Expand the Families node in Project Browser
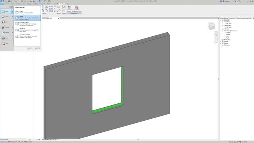The width and height of the screenshot is (254, 143). click(x=221, y=41)
